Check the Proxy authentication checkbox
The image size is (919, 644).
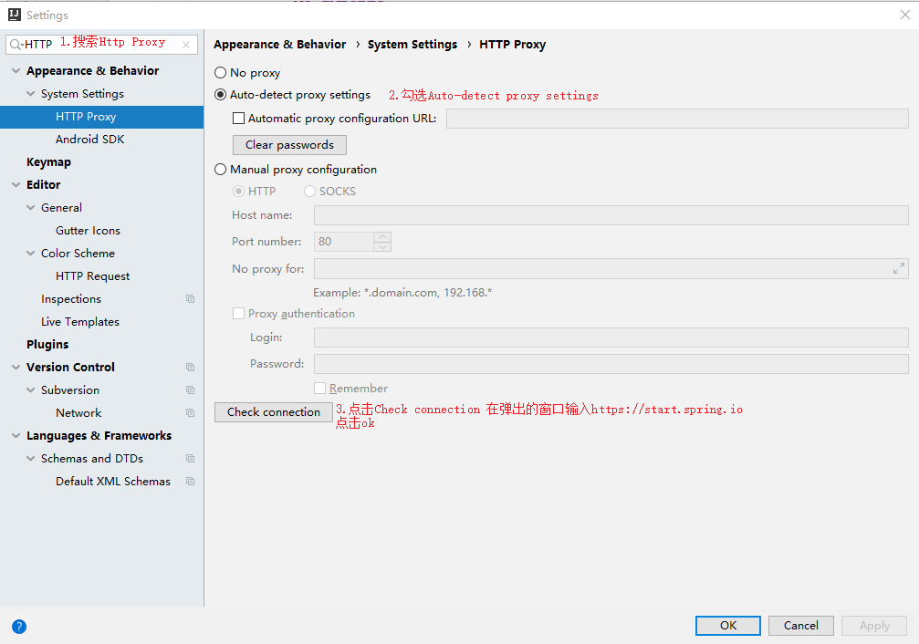[x=239, y=313]
